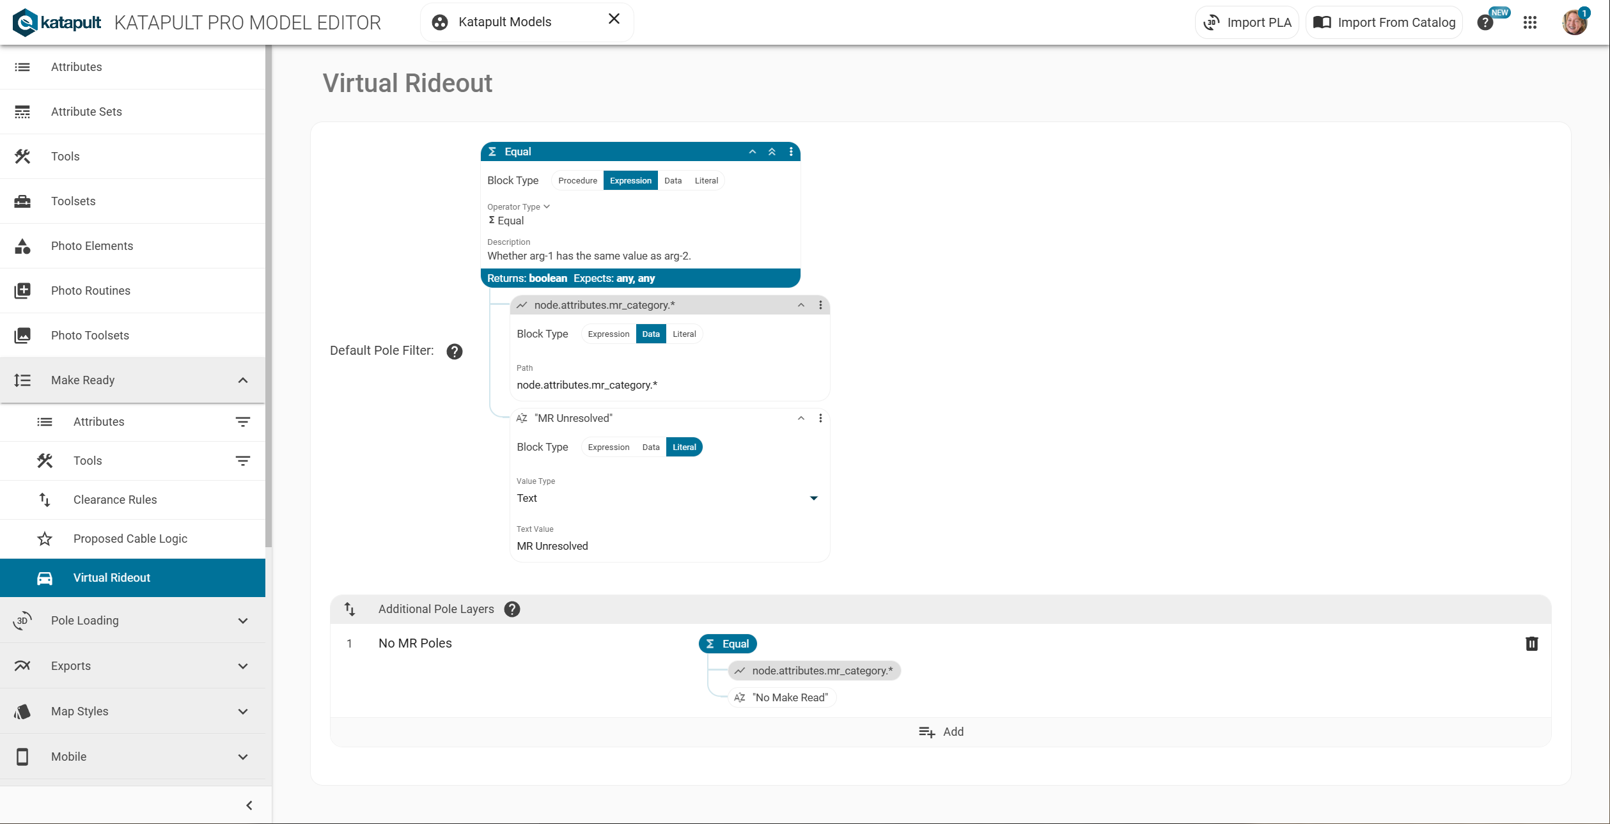Open the Operator Type dropdown
The height and width of the screenshot is (824, 1610).
518,207
